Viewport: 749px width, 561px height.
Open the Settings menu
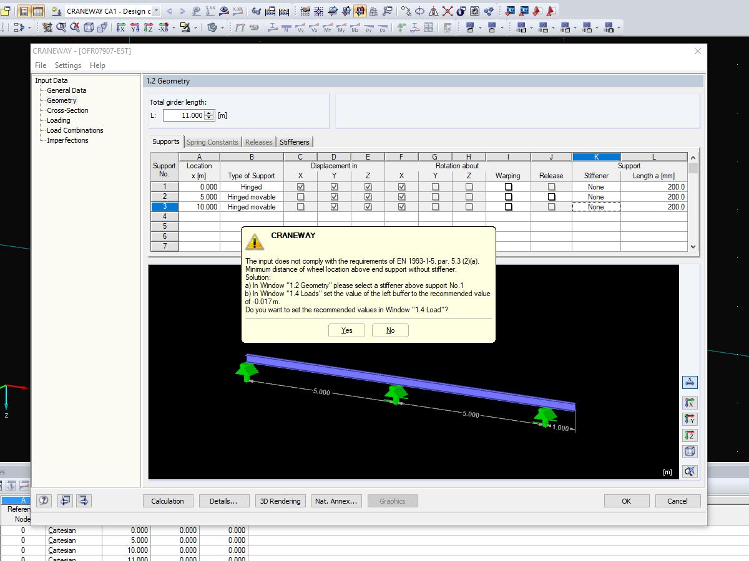click(67, 65)
